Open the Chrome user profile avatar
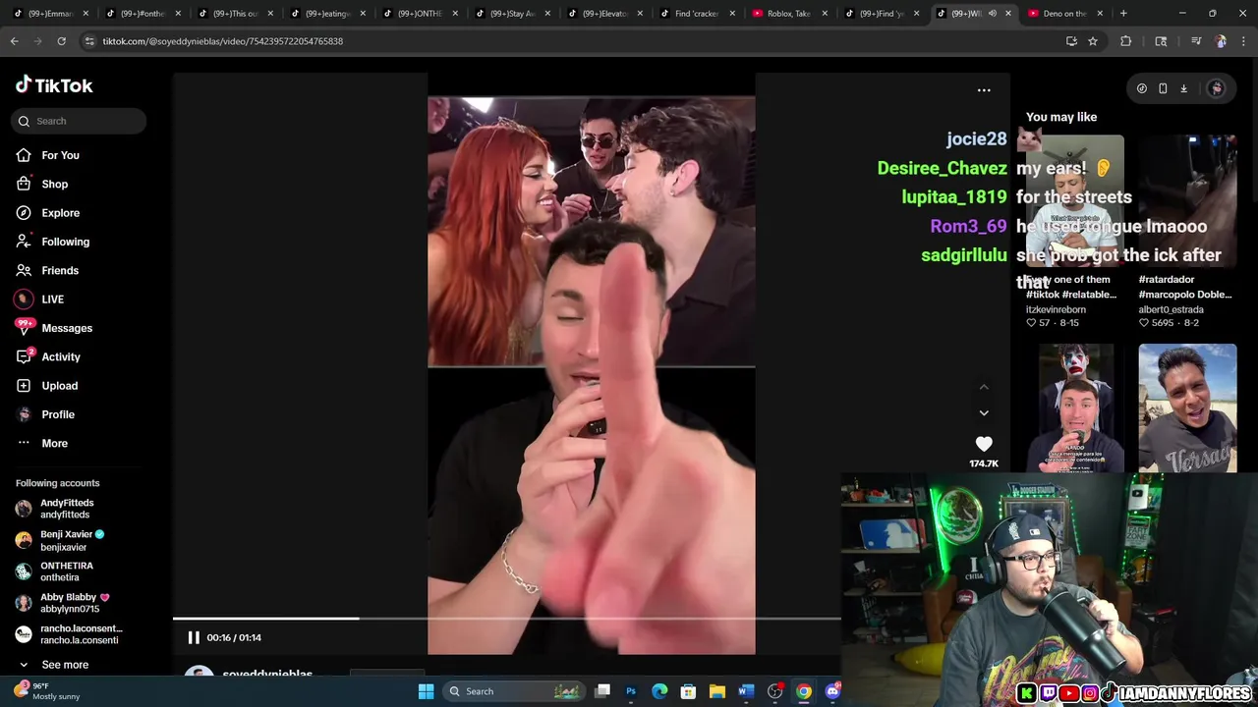 (x=1221, y=41)
